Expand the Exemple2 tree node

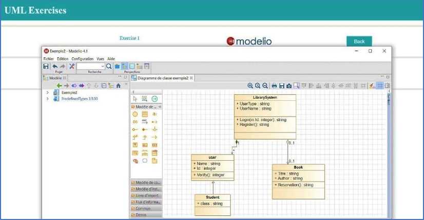(48, 93)
